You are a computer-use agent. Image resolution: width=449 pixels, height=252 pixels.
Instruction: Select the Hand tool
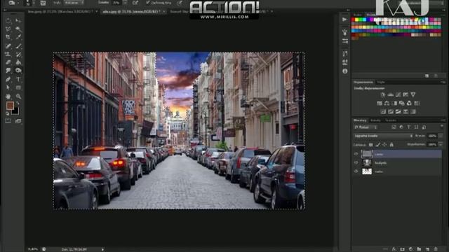tap(8, 97)
